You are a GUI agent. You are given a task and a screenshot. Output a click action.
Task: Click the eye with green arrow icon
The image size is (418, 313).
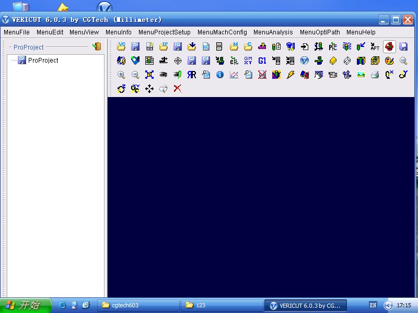click(x=178, y=75)
